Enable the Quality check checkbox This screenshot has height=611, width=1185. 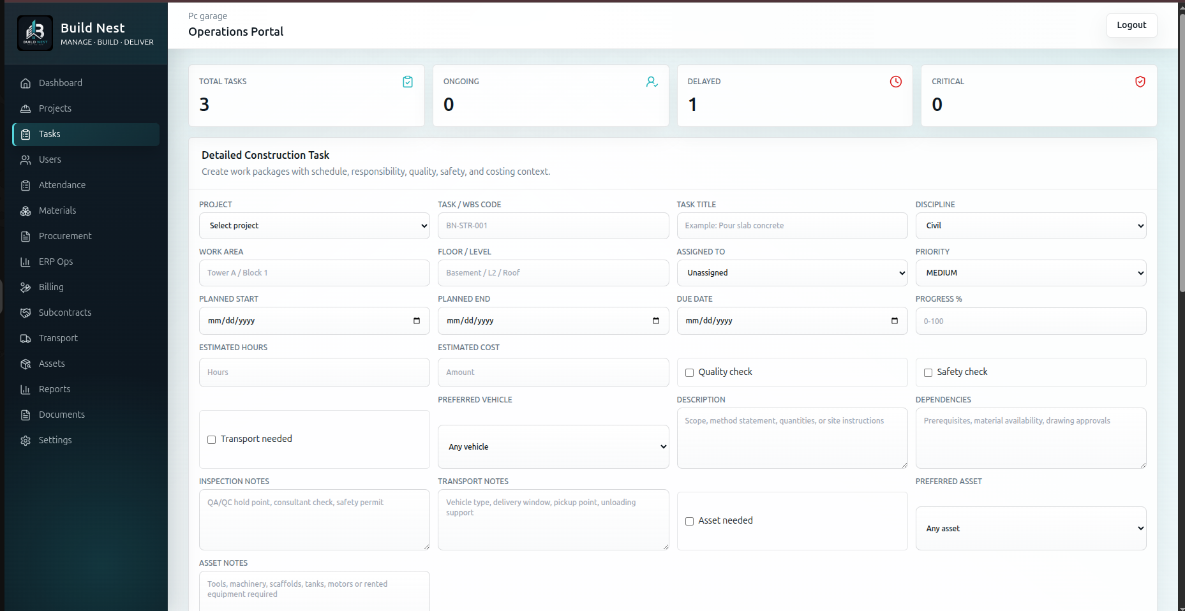click(x=689, y=372)
